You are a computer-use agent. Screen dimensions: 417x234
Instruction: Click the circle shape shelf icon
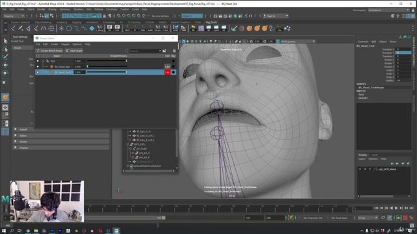click(69, 28)
